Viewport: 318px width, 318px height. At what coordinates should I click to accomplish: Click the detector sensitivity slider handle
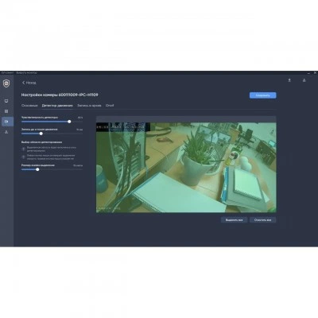pyautogui.click(x=69, y=122)
